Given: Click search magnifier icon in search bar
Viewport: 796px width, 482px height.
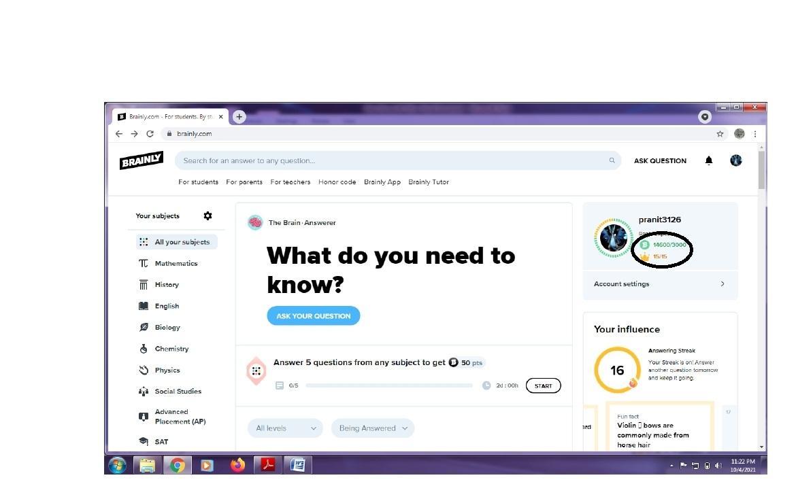Looking at the screenshot, I should (612, 160).
